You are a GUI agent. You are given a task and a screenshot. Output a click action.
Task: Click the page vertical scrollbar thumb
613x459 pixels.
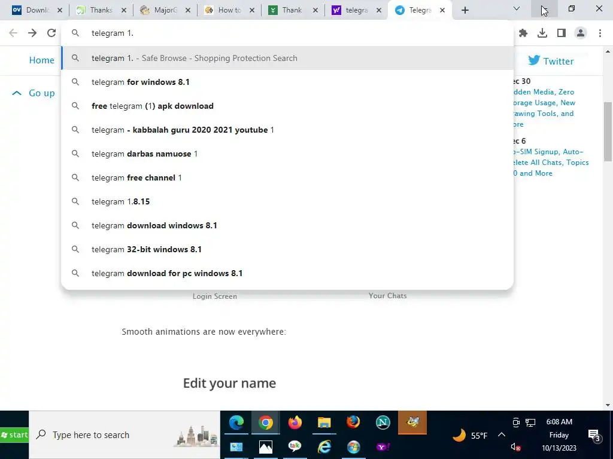point(608,131)
